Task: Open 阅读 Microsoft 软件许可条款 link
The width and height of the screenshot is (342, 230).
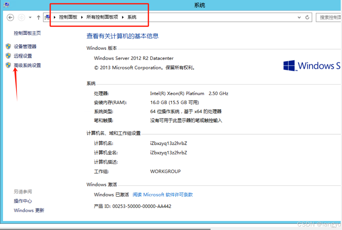Action: [163, 195]
